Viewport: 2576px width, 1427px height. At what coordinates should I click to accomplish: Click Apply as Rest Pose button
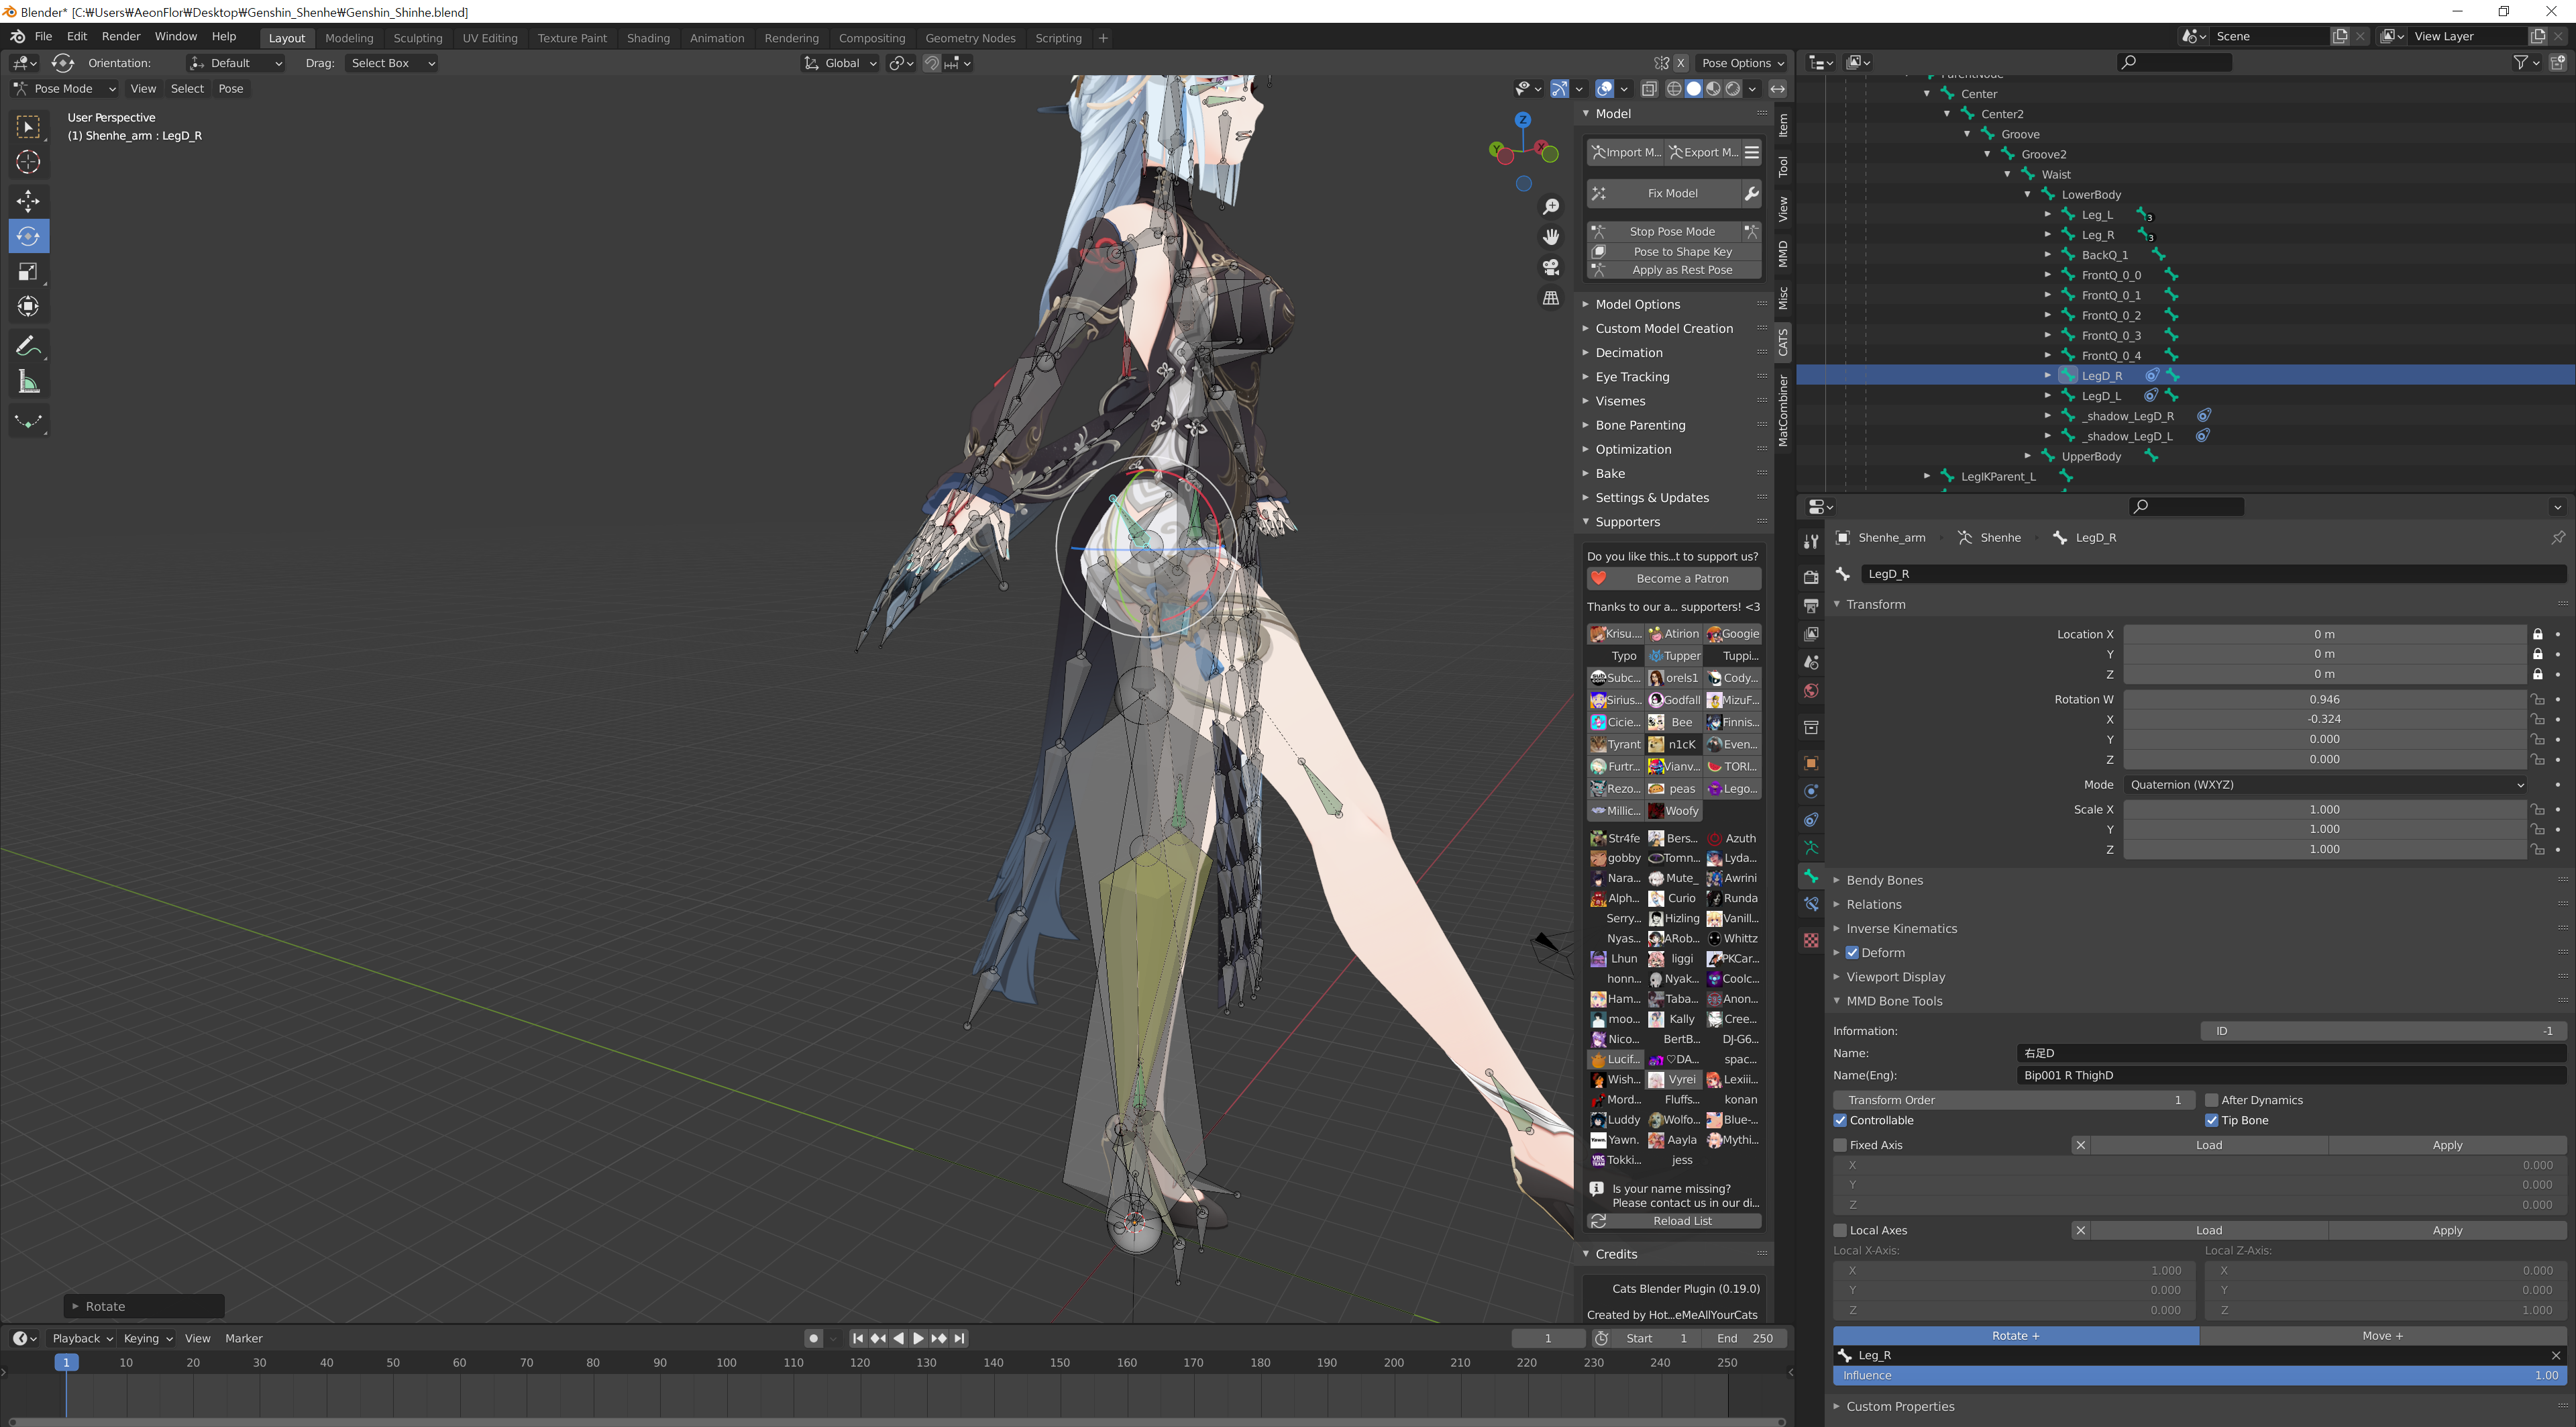tap(1681, 270)
